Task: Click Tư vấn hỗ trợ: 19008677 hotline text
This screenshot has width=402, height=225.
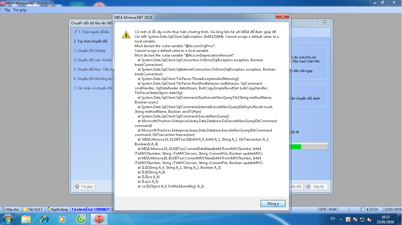Action: pyautogui.click(x=91, y=209)
